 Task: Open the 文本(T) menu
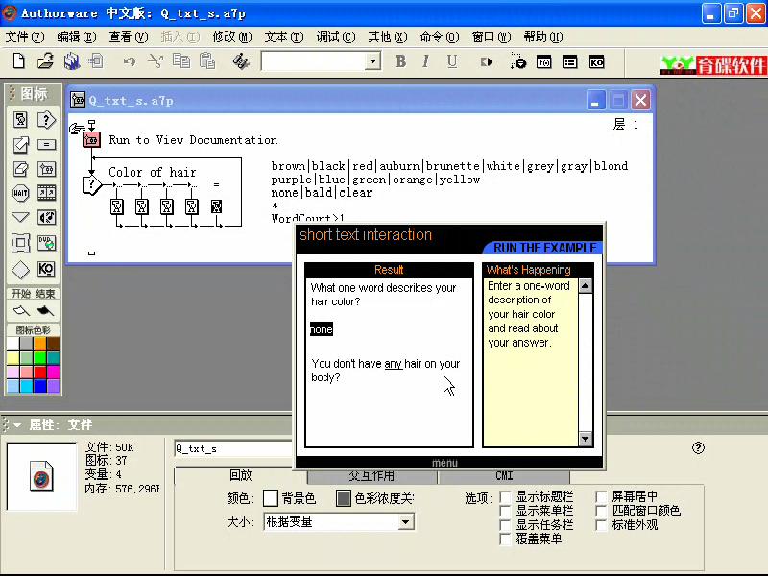(x=284, y=36)
